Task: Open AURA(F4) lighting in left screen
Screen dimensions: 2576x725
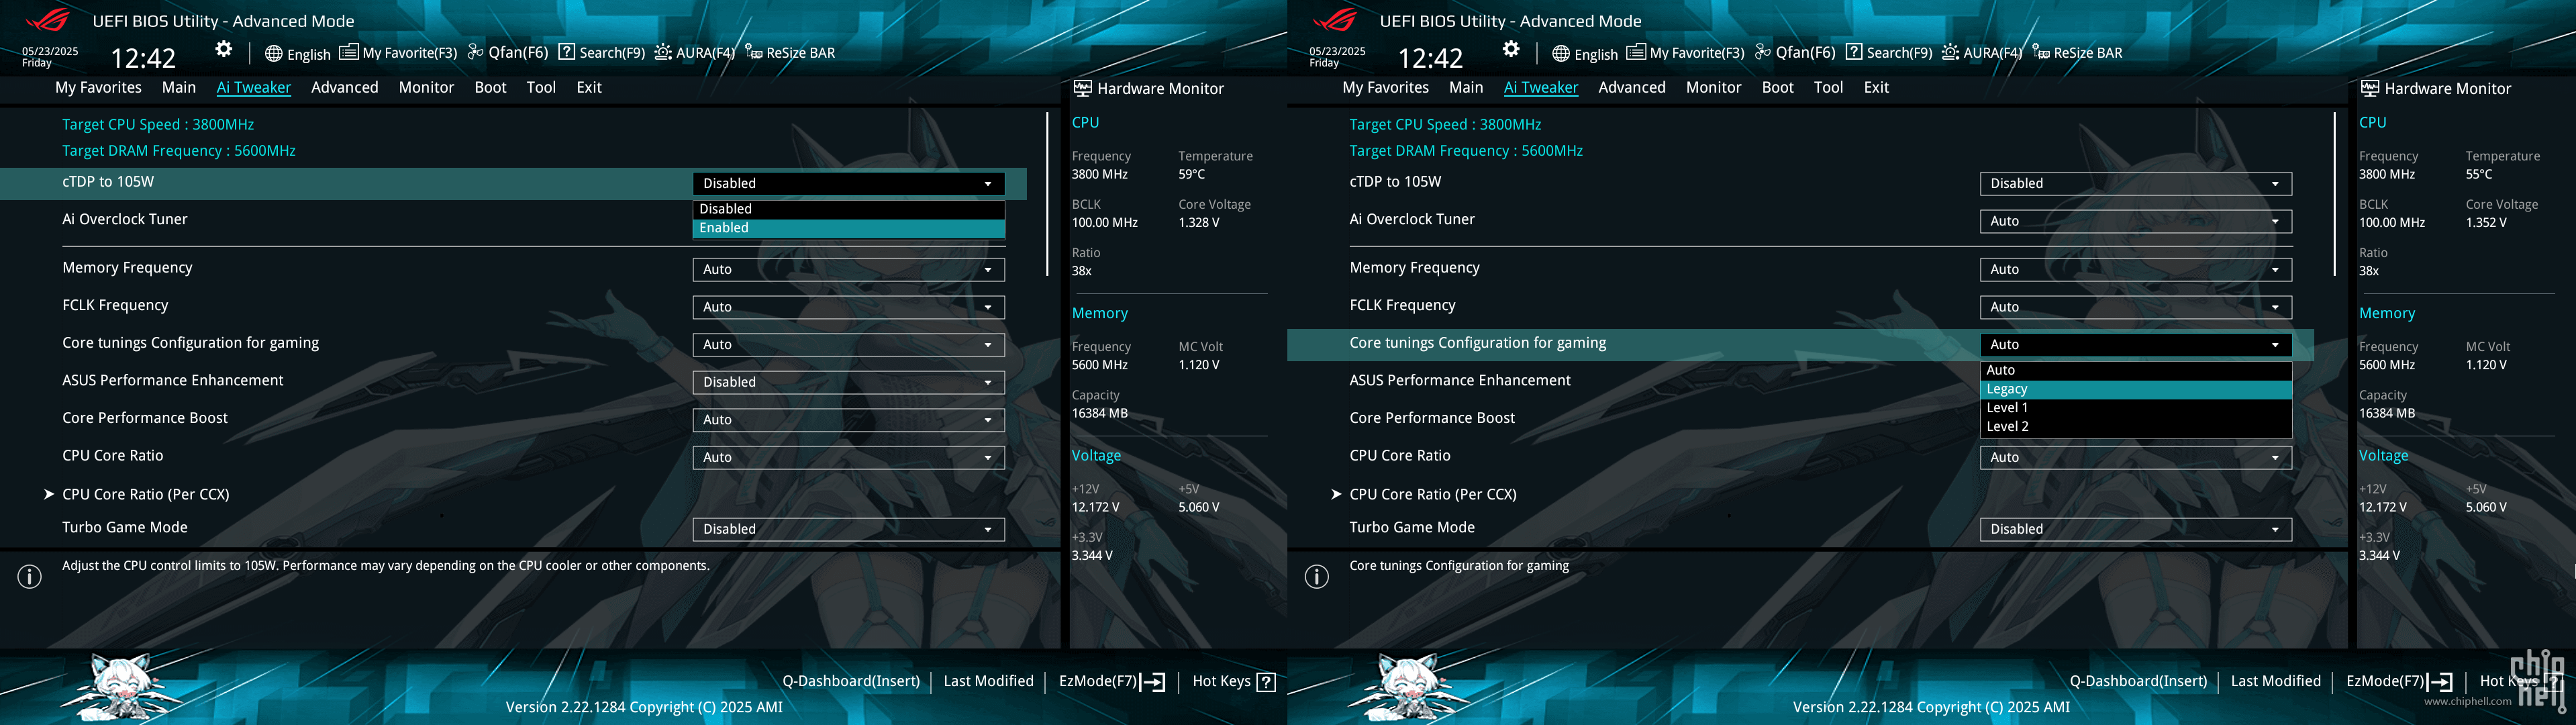Action: [x=694, y=53]
